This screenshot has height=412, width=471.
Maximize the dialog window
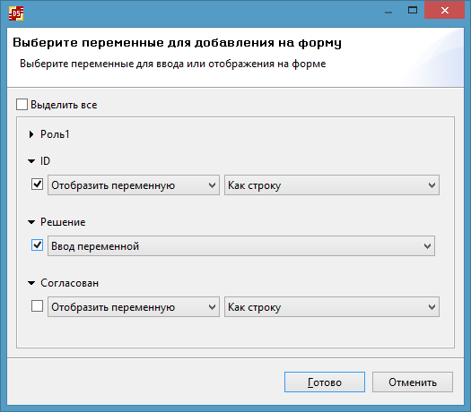413,10
